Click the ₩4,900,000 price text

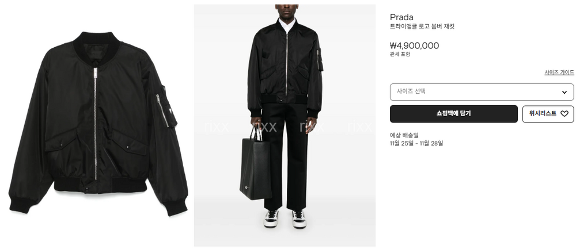click(414, 46)
